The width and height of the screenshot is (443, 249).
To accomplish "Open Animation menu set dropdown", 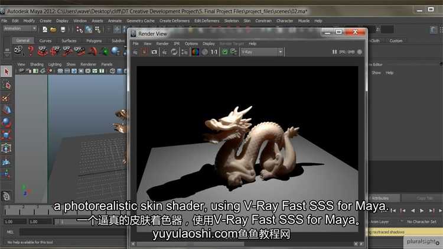I will [19, 28].
